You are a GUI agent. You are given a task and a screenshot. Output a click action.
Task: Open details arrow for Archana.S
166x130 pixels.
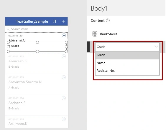pos(64,98)
